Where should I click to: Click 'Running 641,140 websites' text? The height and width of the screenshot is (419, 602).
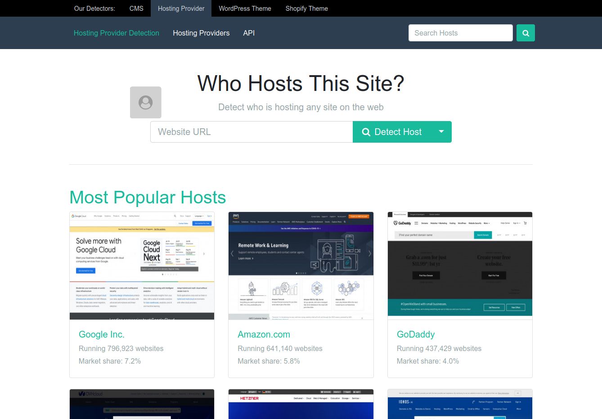(x=280, y=348)
